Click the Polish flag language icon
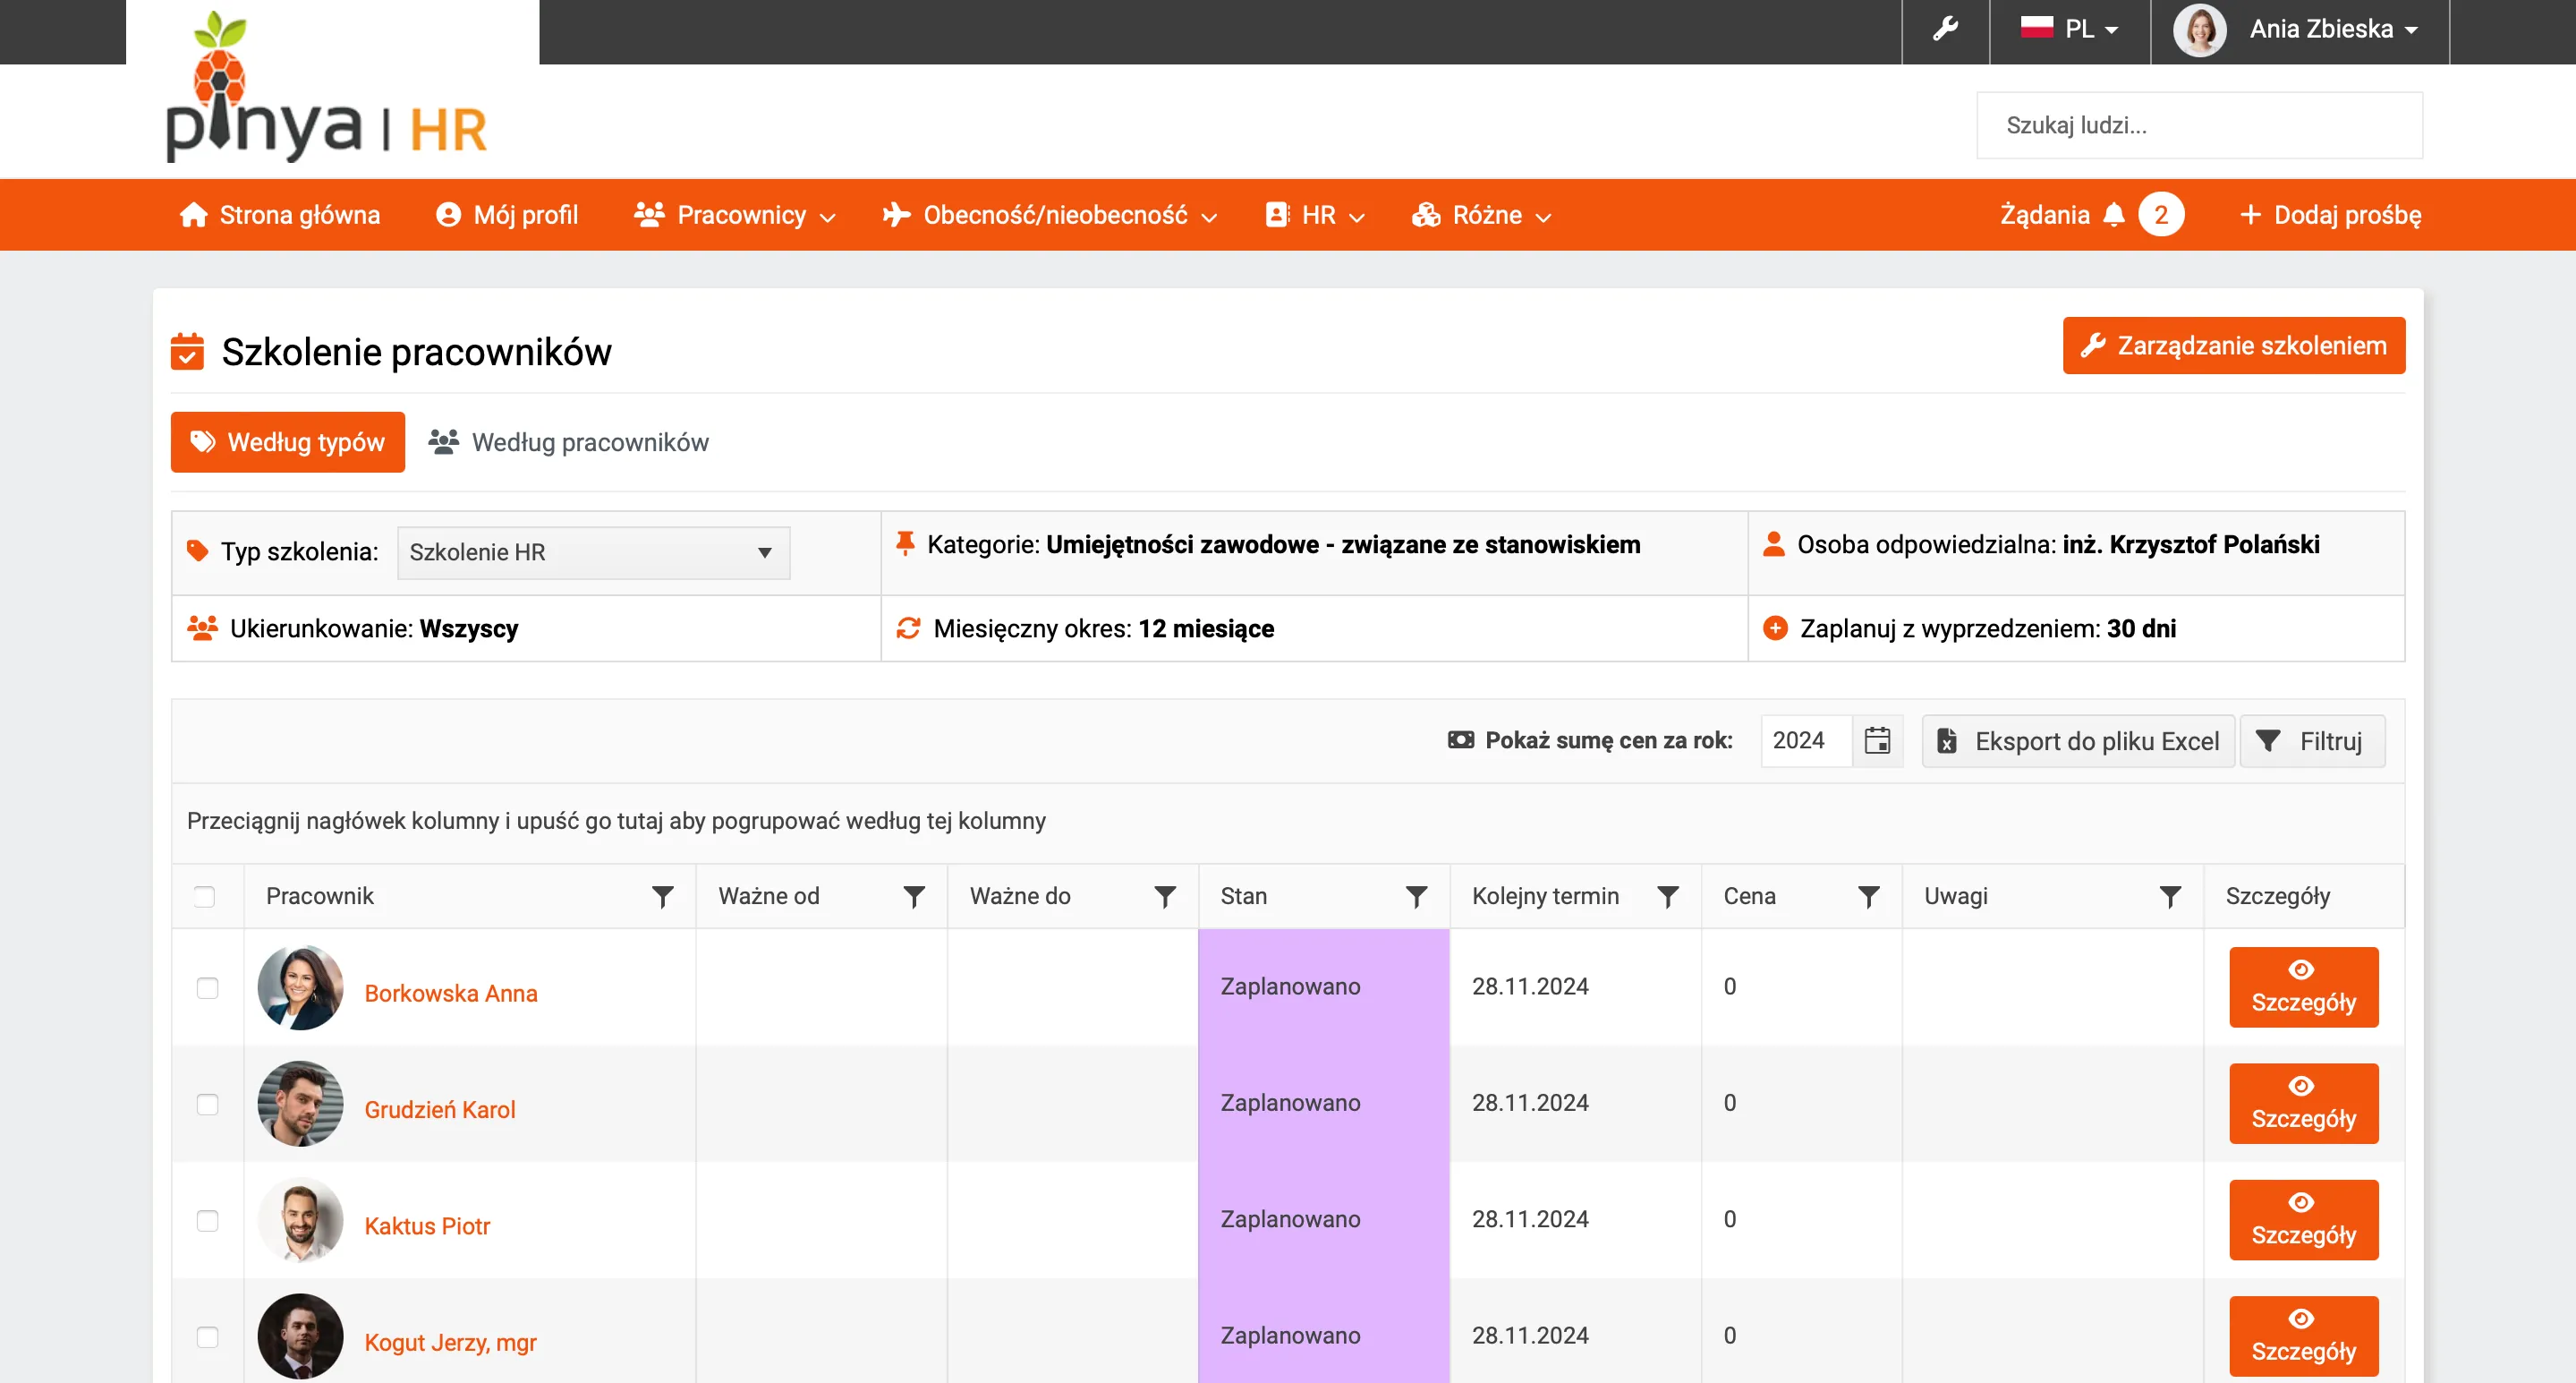The height and width of the screenshot is (1383, 2576). [x=2036, y=27]
